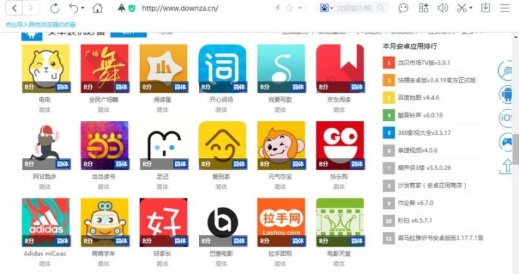Open the 巴塞电影 app icon
The image size is (519, 274).
[223, 222]
